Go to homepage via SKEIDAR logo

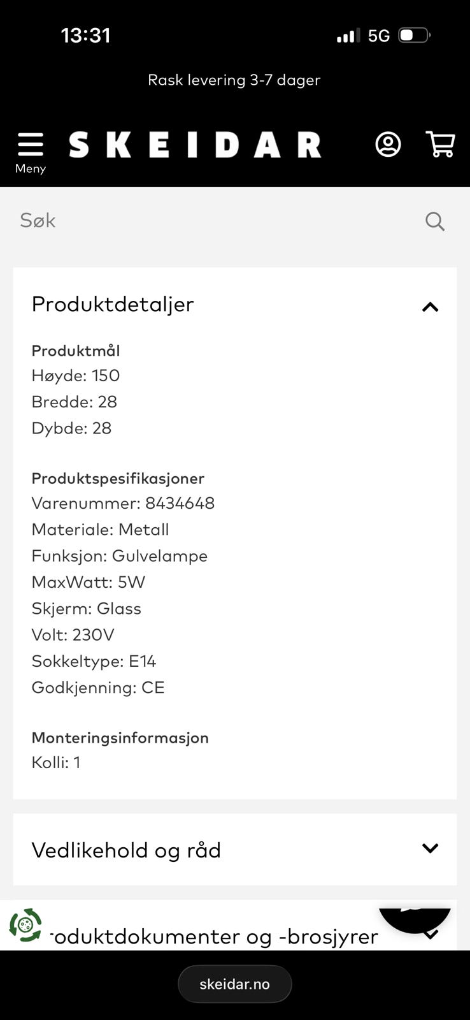tap(195, 145)
